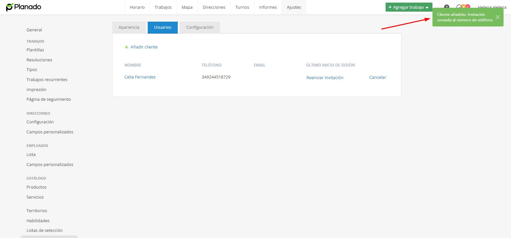Click the TELÉFONO column header
The height and width of the screenshot is (238, 511).
pos(212,65)
